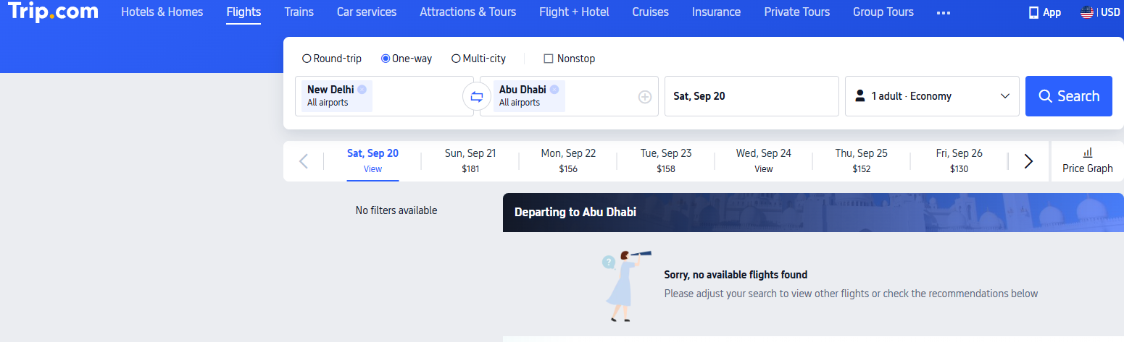The height and width of the screenshot is (342, 1124).
Task: Remove New Delhi from origin field
Action: pyautogui.click(x=362, y=90)
